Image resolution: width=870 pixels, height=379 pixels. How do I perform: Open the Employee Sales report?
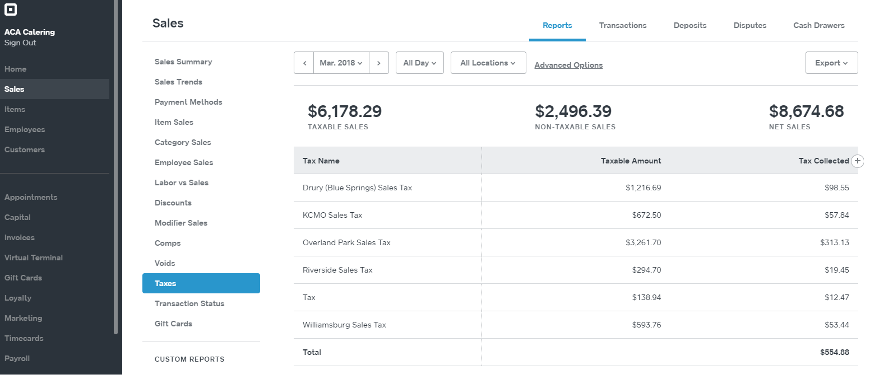[x=184, y=162]
